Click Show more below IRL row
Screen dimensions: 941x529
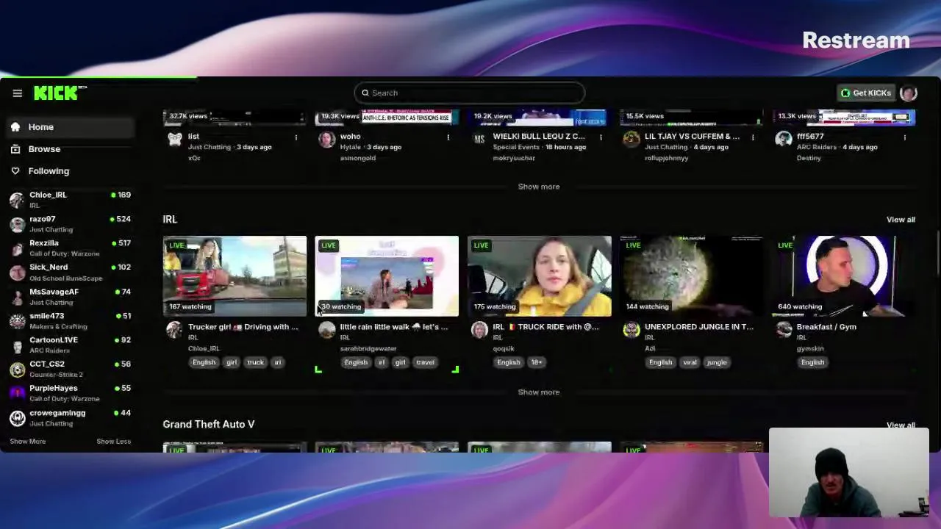coord(539,392)
